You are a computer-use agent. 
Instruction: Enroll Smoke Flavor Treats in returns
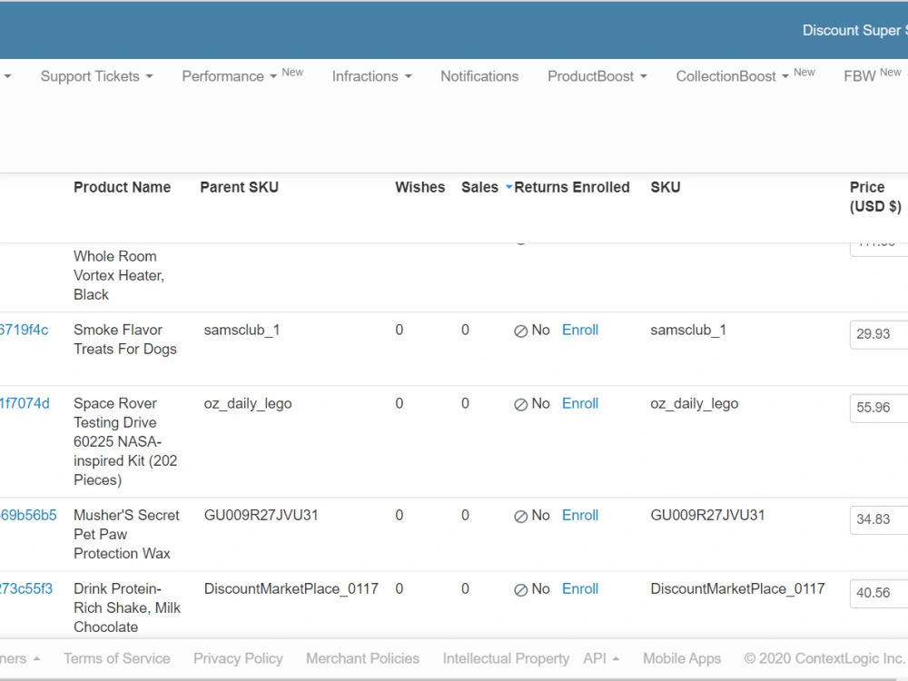pyautogui.click(x=579, y=331)
